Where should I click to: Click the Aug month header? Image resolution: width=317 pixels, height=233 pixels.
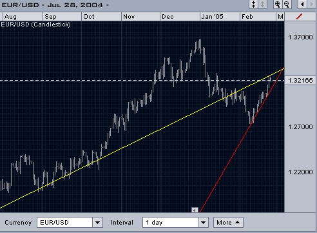(x=23, y=17)
